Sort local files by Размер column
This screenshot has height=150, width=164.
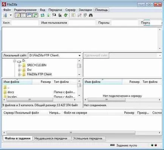click(42, 82)
